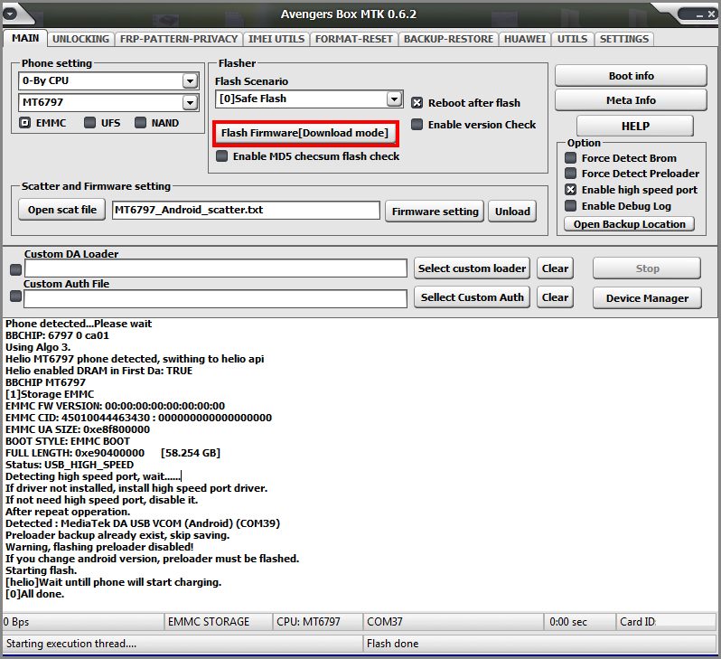This screenshot has width=721, height=659.
Task: Open the FORMAT-RESET tab
Action: 353,39
